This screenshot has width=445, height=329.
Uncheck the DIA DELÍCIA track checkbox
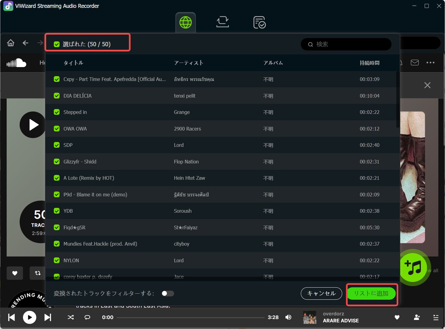[57, 96]
